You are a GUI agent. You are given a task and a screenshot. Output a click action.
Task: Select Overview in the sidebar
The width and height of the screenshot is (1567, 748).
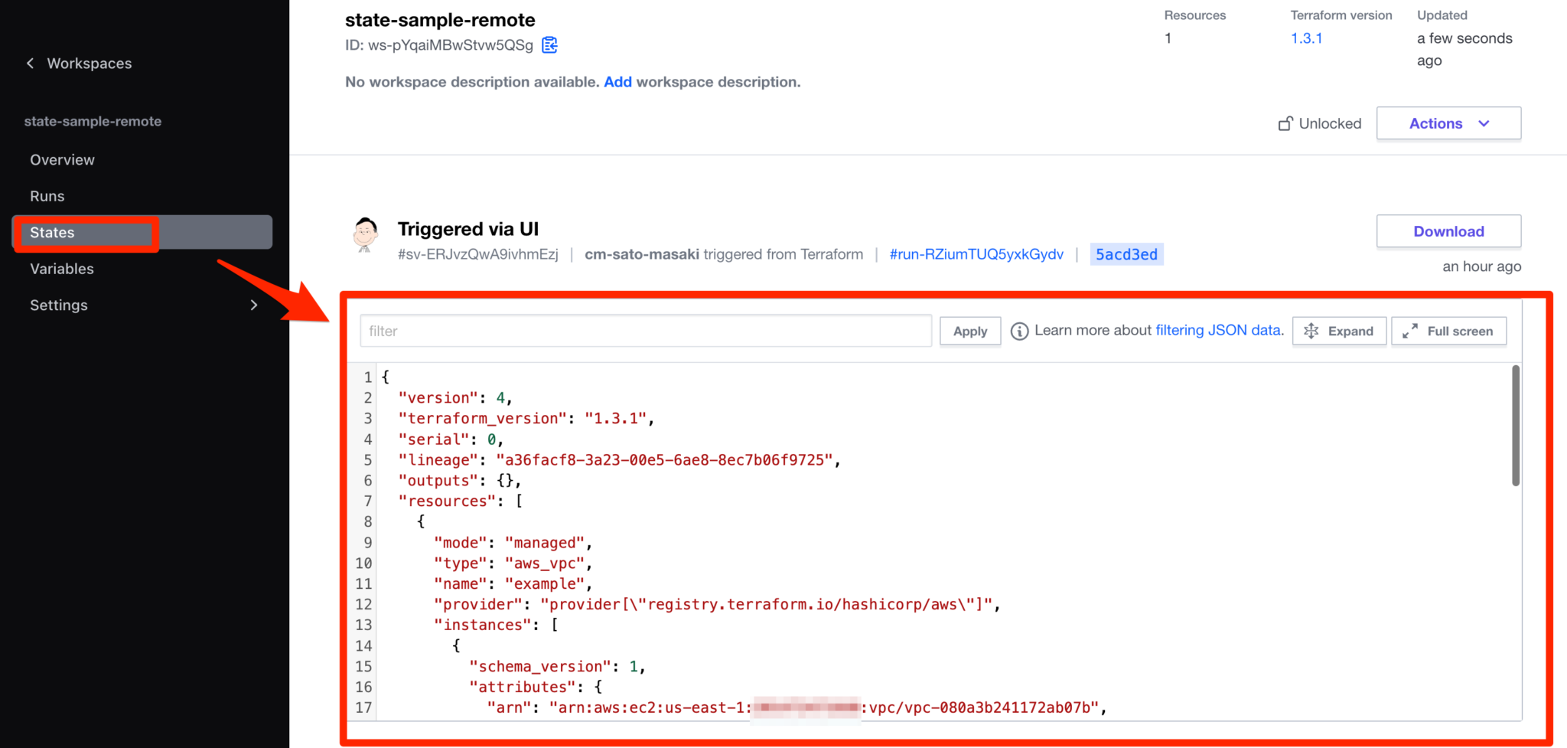point(62,159)
